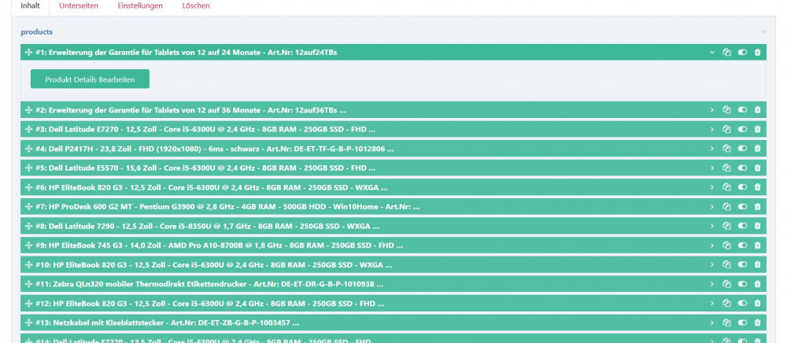Expand item #3 Dell Latitude E7270
Viewport: 787px width, 343px height.
(x=711, y=129)
